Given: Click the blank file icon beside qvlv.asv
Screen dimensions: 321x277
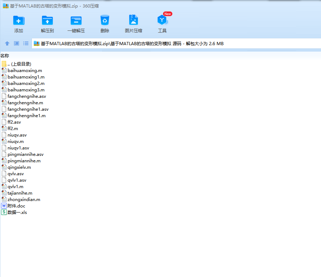Looking at the screenshot, I should 4,174.
